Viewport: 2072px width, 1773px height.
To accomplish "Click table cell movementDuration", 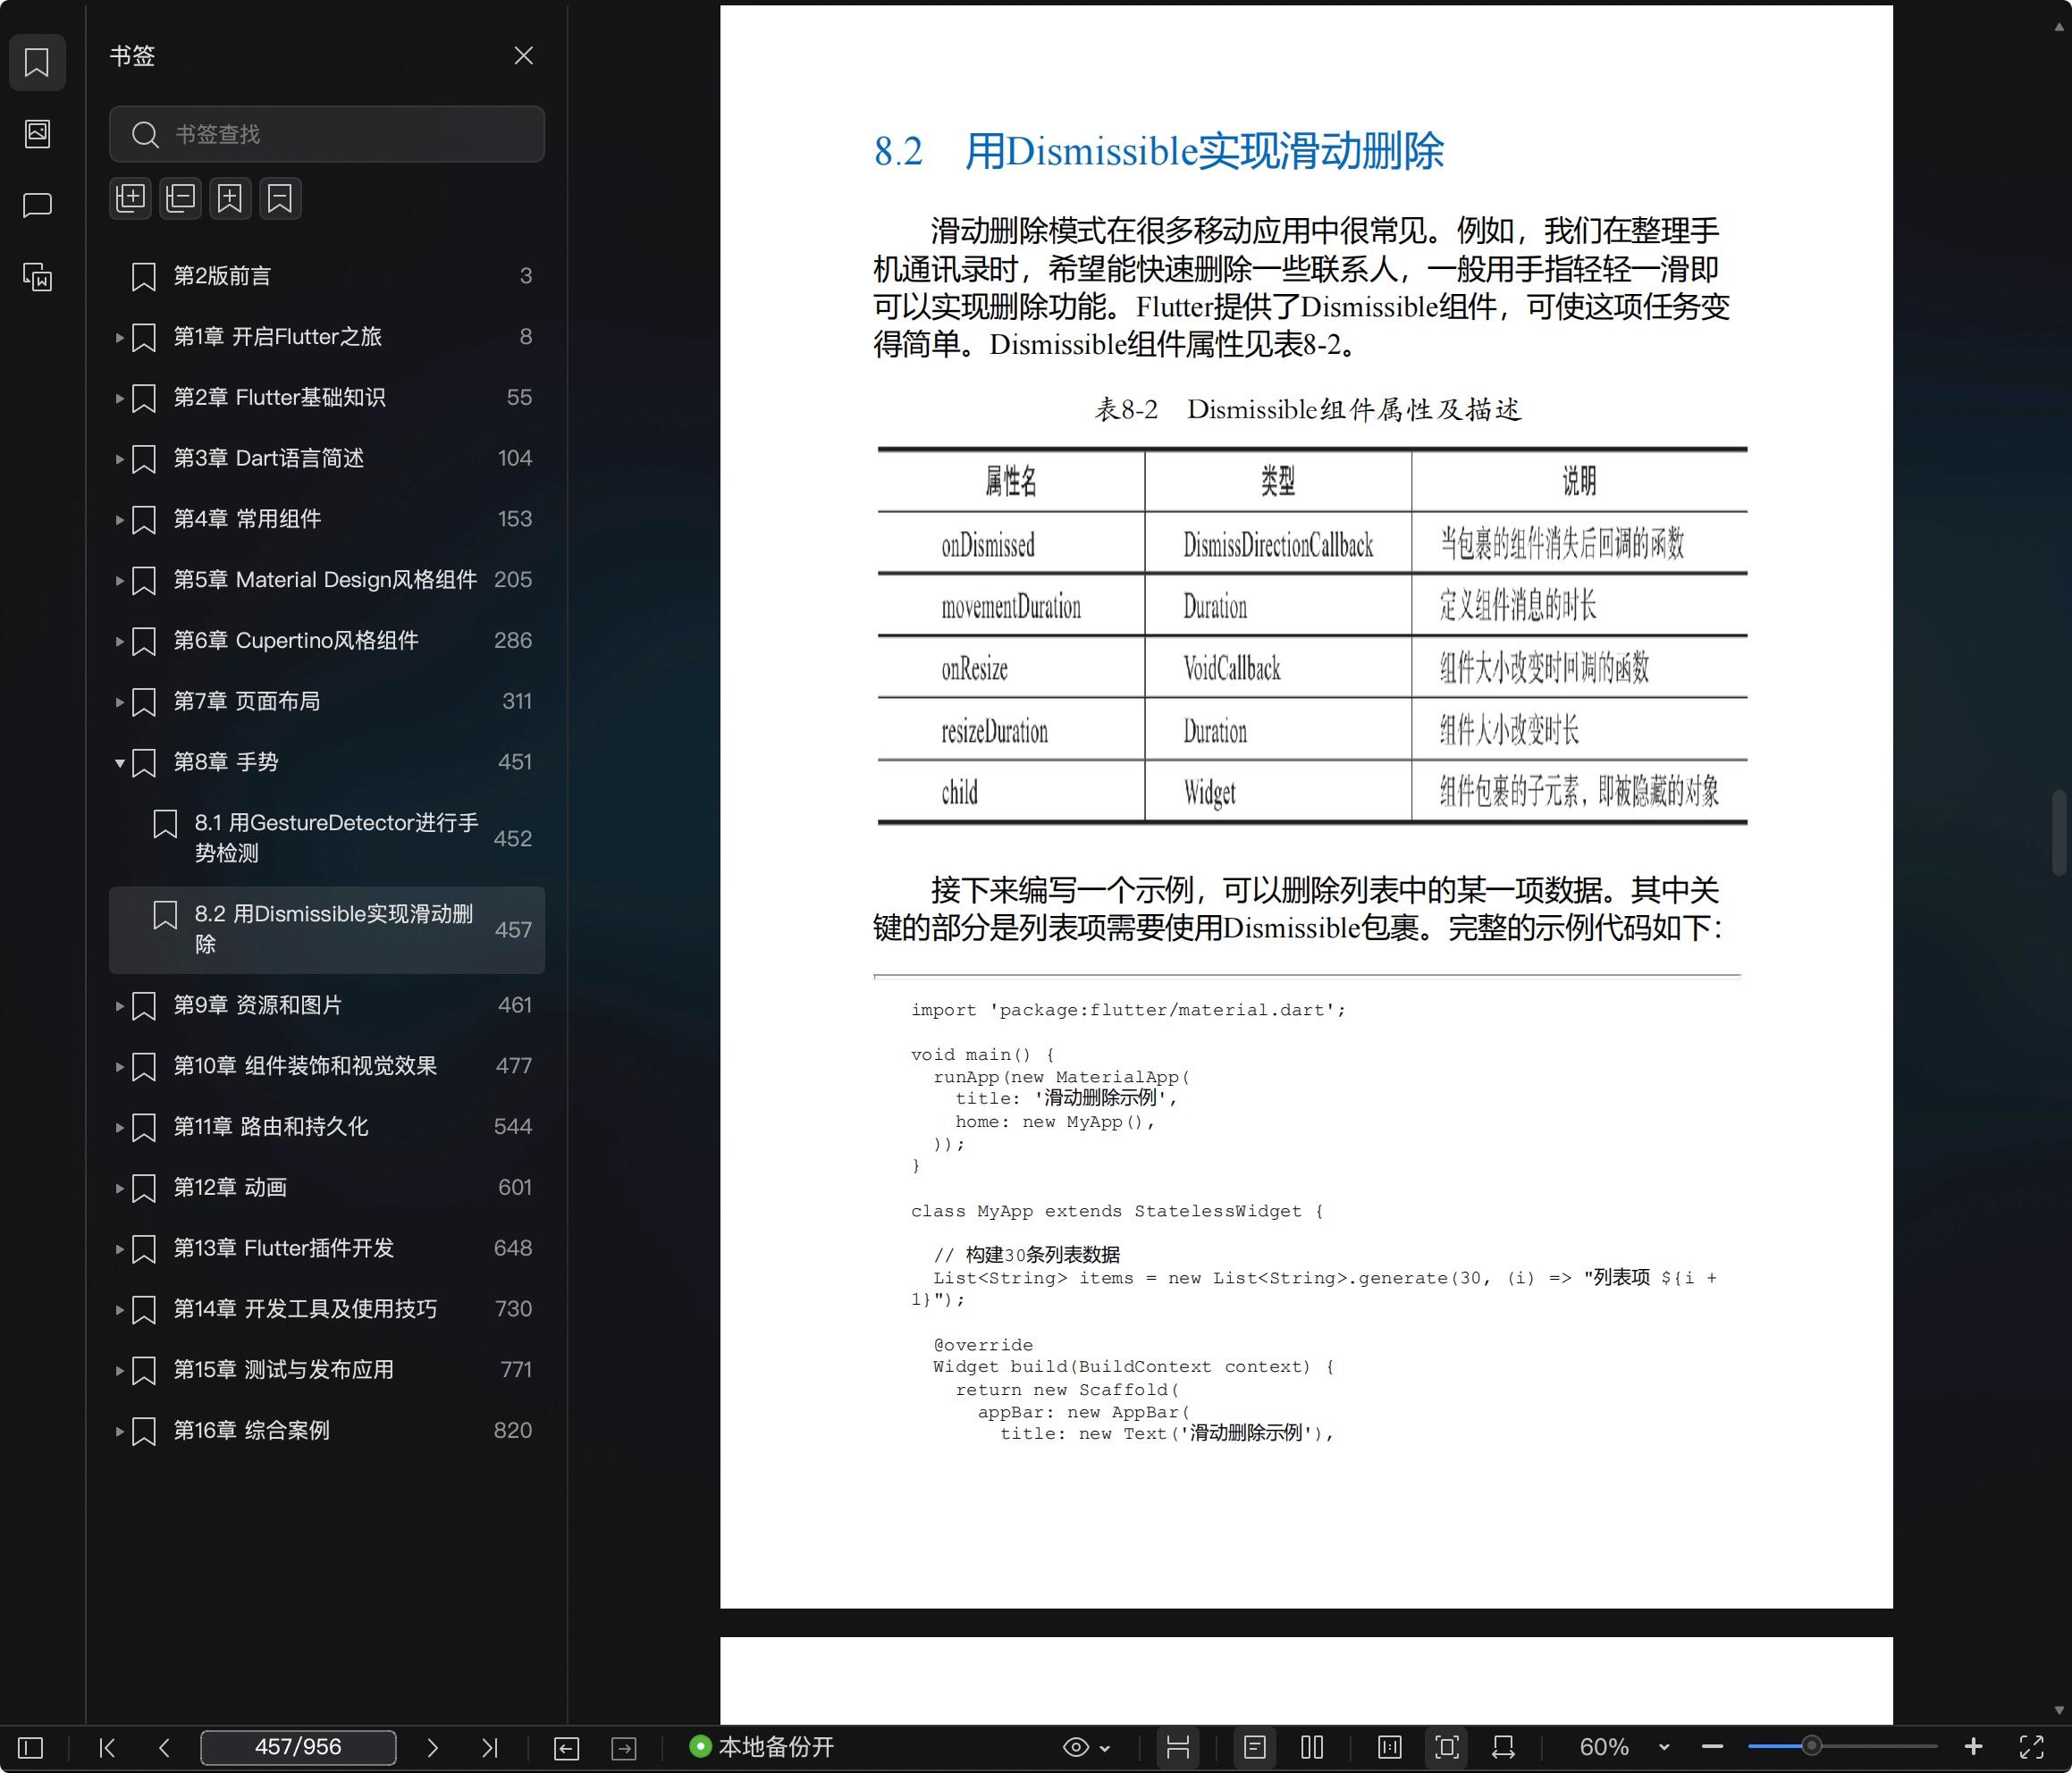I will 1011,607.
